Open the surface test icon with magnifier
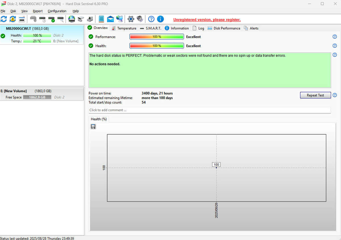This screenshot has height=240, width=341. 60,19
